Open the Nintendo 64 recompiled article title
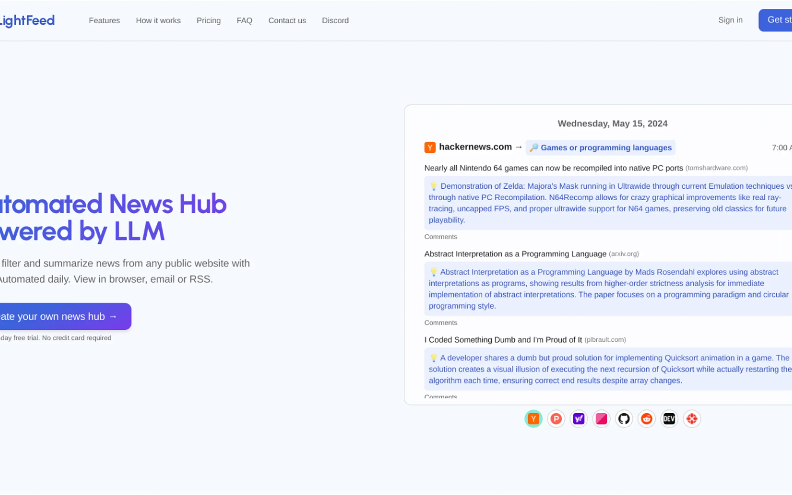Viewport: 792px width, 495px height. (x=553, y=168)
